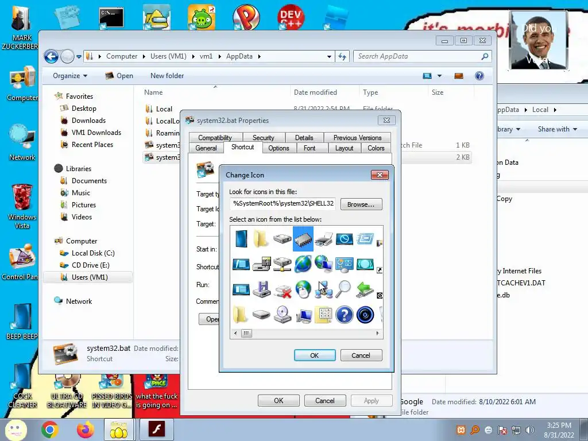This screenshot has height=441, width=588.
Task: Choose the power button icon
Action: (x=365, y=315)
